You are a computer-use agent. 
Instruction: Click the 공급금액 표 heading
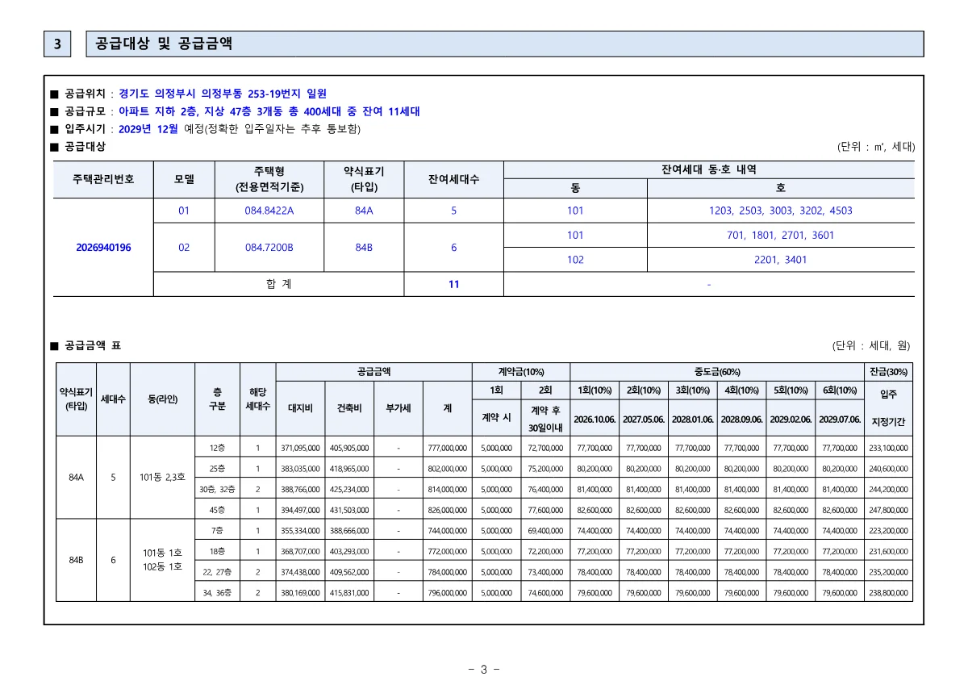point(93,345)
